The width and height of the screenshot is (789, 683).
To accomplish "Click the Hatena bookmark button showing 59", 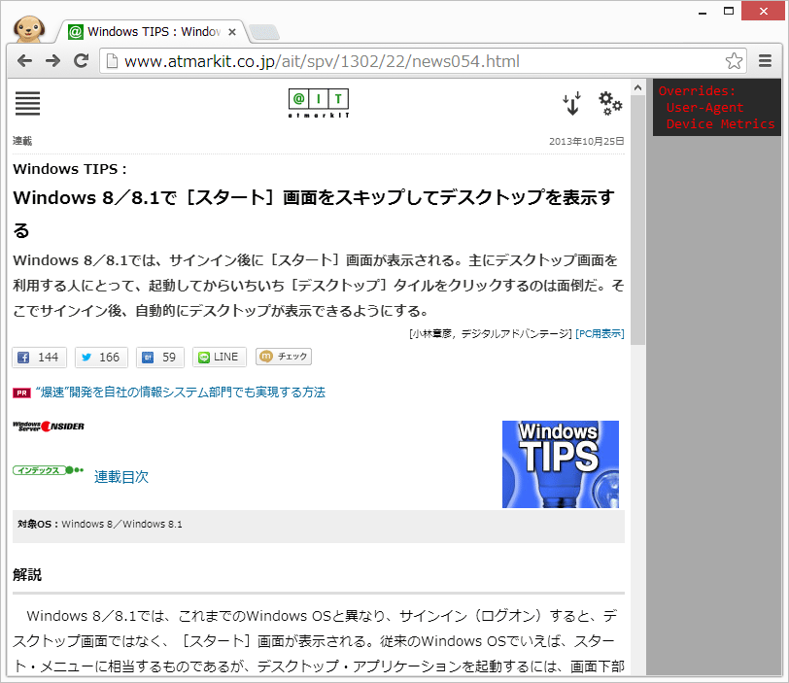I will (160, 358).
